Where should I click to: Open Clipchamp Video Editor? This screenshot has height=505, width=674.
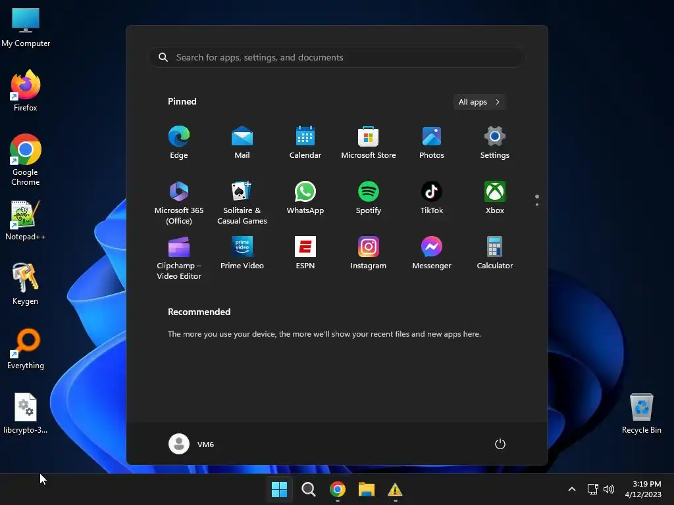pos(179,258)
